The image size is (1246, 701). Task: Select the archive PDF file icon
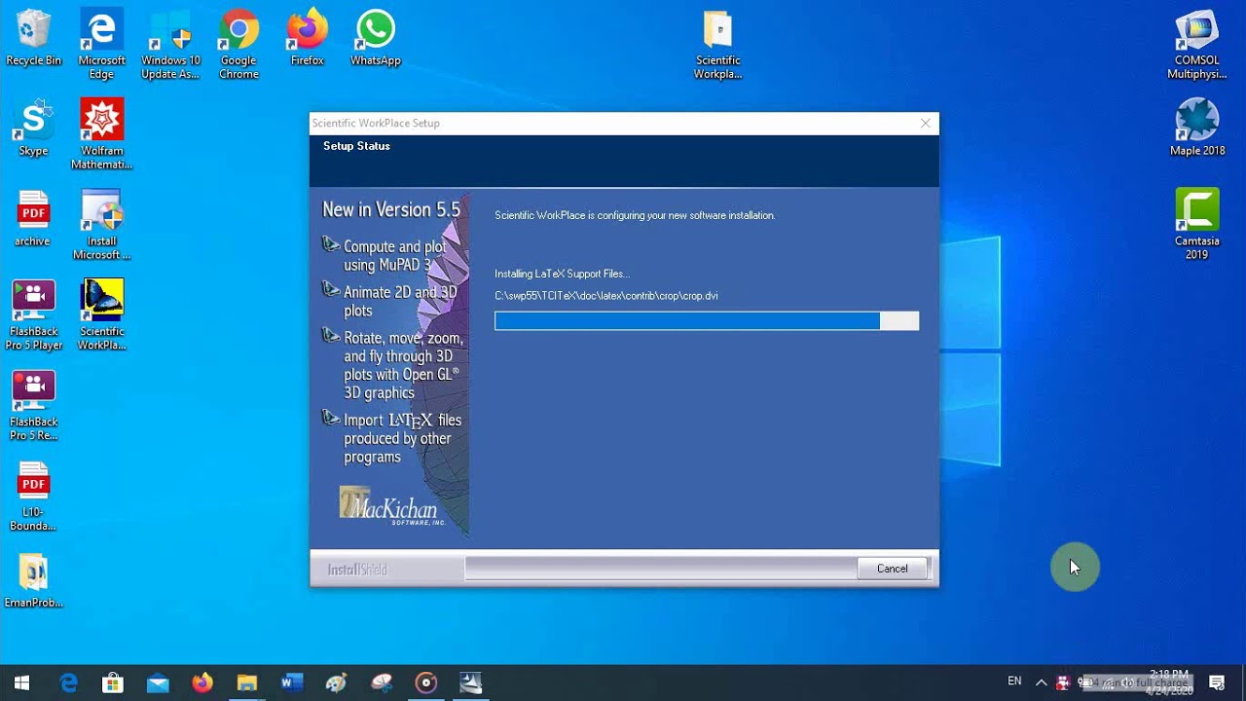pyautogui.click(x=33, y=219)
